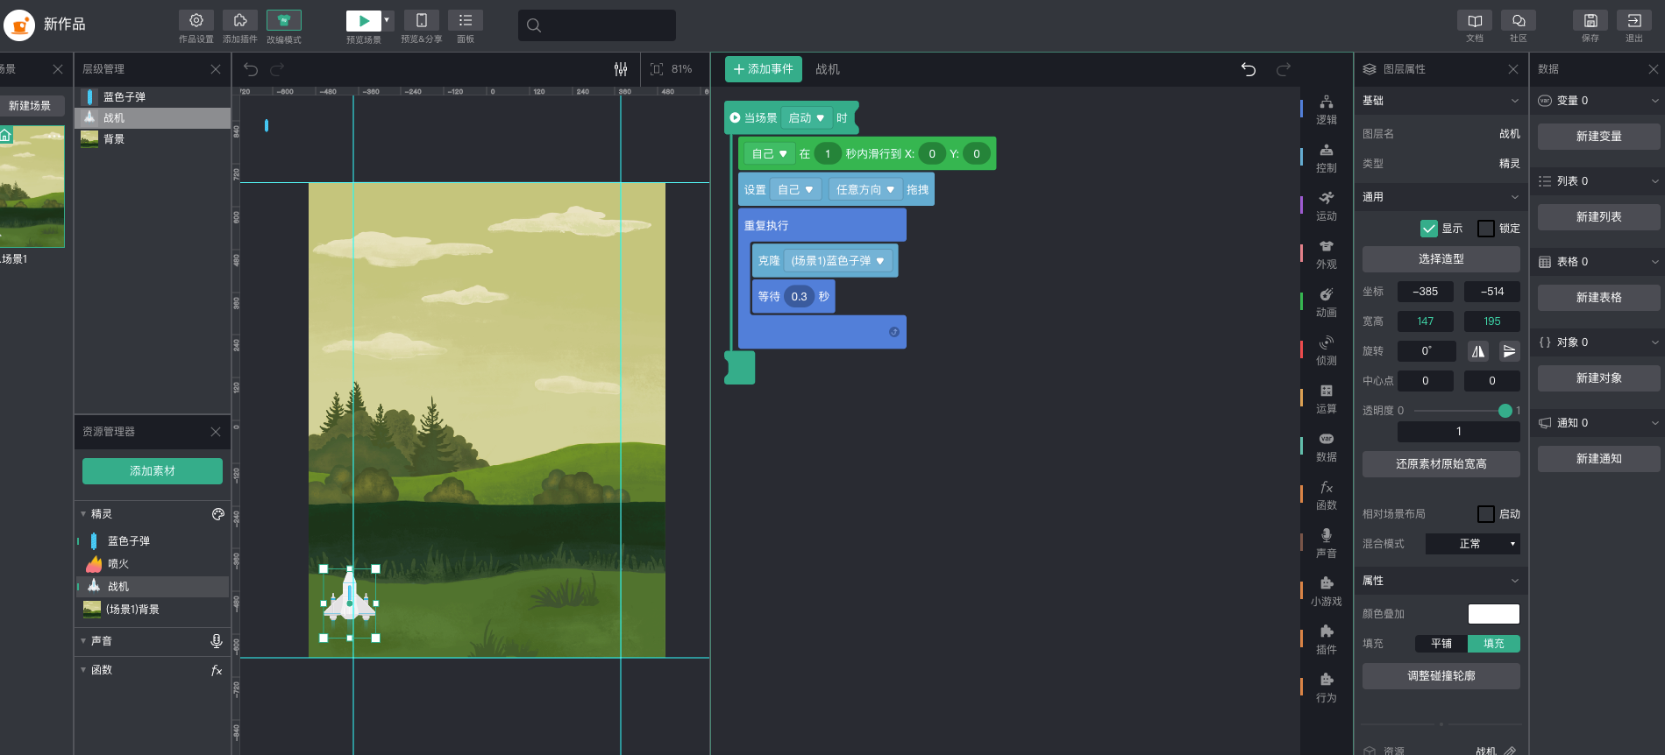Click 添加素材 button
1665x755 pixels.
[x=153, y=471]
